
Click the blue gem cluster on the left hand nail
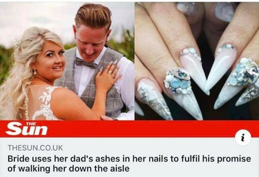tap(178, 81)
